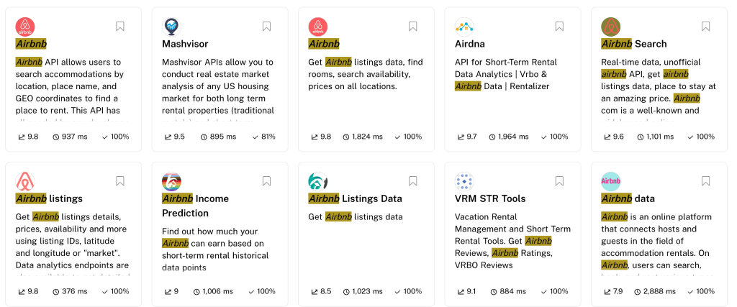Click the Airbnb Listings Data house logo
Viewport: 737px width, 307px height.
click(x=317, y=182)
